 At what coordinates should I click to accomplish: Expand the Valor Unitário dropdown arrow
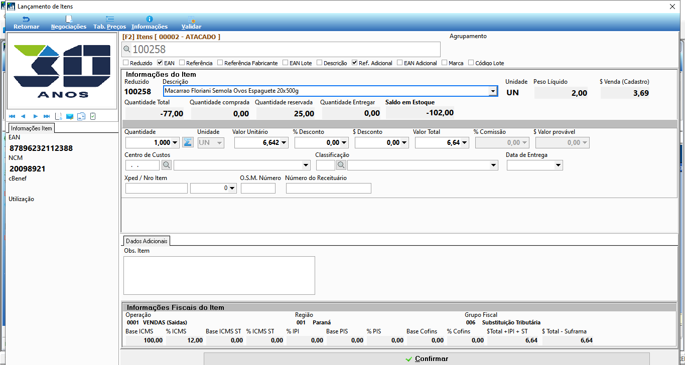click(285, 143)
